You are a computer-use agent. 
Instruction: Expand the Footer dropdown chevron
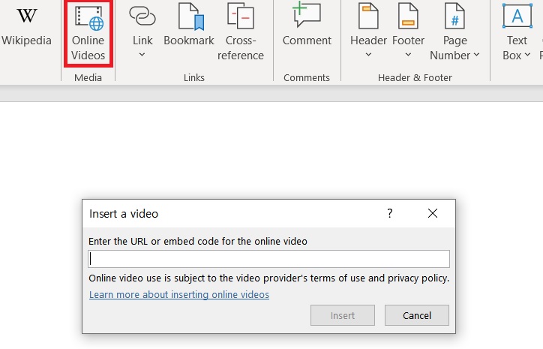408,55
